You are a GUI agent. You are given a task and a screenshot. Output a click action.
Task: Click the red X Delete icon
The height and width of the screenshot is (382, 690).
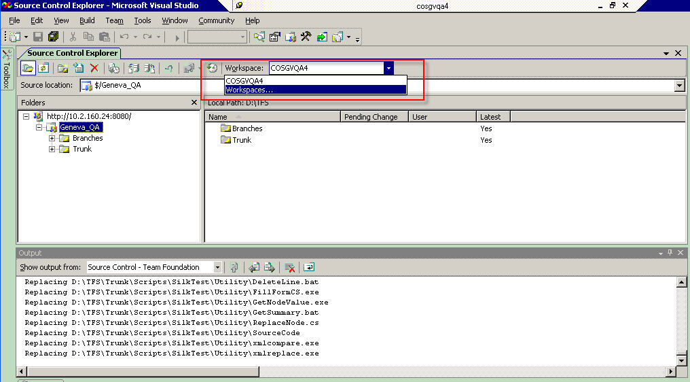coord(94,68)
